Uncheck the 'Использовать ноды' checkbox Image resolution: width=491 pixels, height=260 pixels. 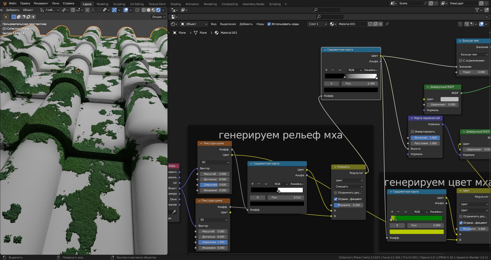coord(269,24)
